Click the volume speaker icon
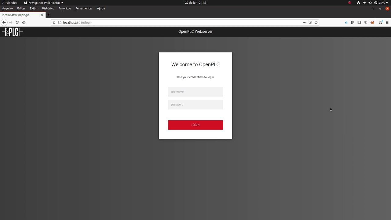 point(370,2)
